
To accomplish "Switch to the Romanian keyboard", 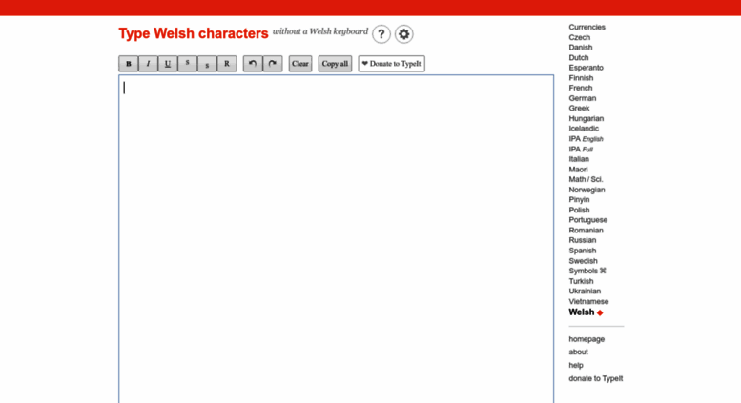I will (x=586, y=231).
